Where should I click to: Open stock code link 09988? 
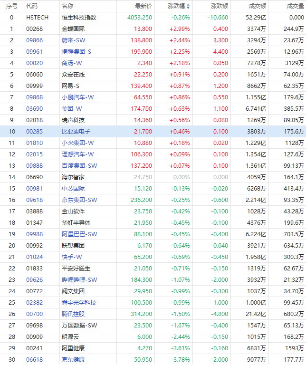pos(34,234)
